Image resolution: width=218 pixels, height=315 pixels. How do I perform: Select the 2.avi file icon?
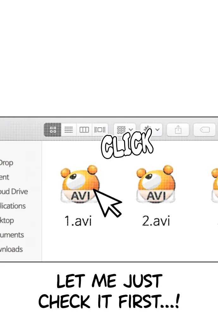(x=155, y=184)
